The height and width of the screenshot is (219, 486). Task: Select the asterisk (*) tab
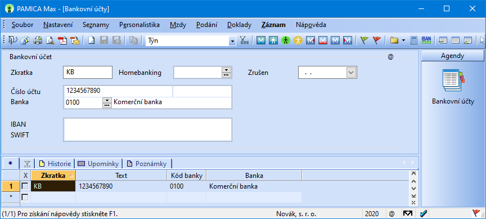coord(11,163)
